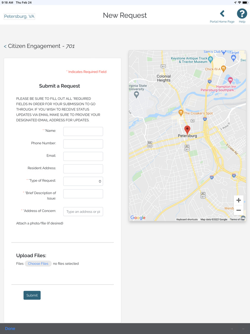This screenshot has width=250, height=334.
Task: Zoom in on the map with plus
Action: click(x=239, y=200)
